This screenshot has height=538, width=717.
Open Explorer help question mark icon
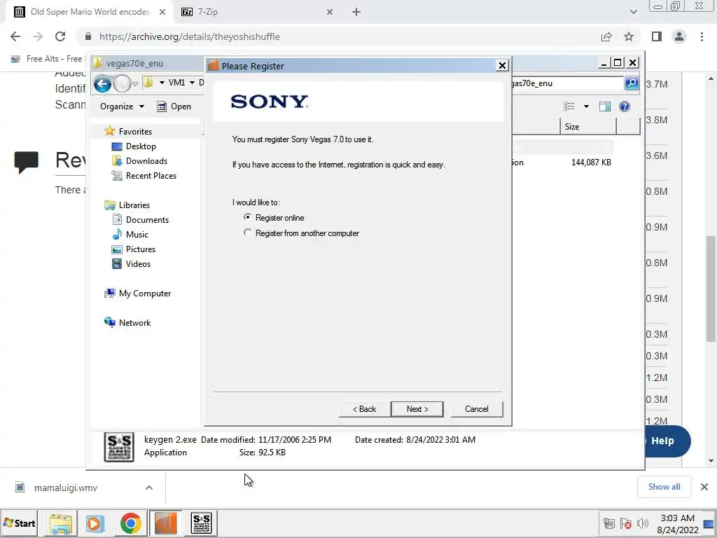(624, 106)
